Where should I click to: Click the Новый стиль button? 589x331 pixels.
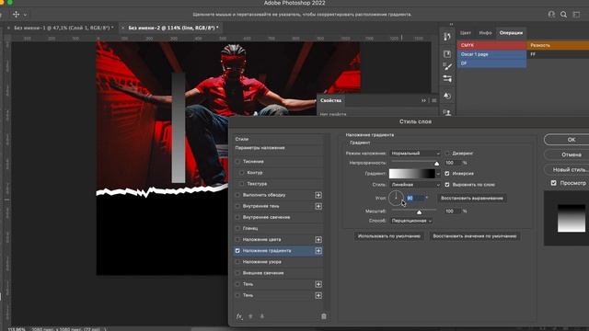tap(571, 169)
